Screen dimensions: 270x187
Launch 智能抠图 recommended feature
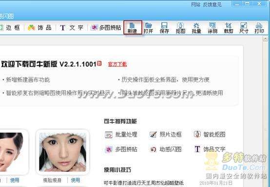(x=210, y=134)
